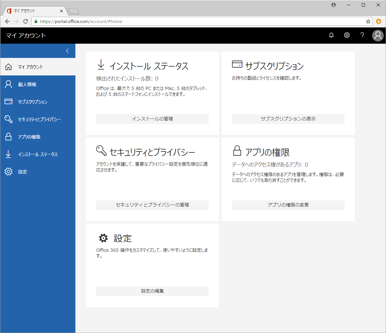The width and height of the screenshot is (386, 333).
Task: Click the download arrow icon on インストール ステータス card
Action: (x=101, y=64)
